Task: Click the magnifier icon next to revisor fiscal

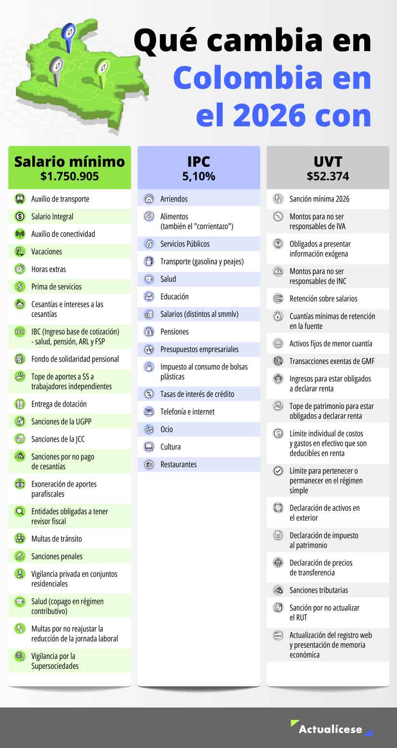Action: (x=20, y=512)
